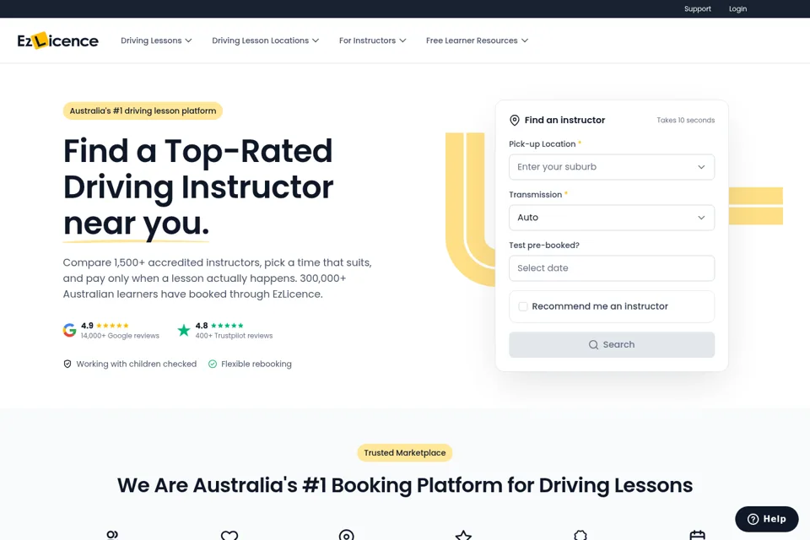Tick the Recommend me an instructor checkbox
810x540 pixels.
[523, 306]
